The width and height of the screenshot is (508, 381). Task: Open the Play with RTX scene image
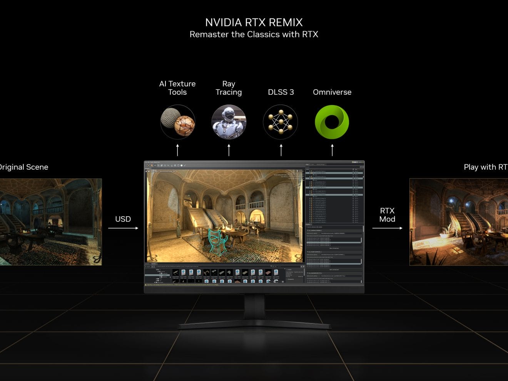pyautogui.click(x=459, y=222)
